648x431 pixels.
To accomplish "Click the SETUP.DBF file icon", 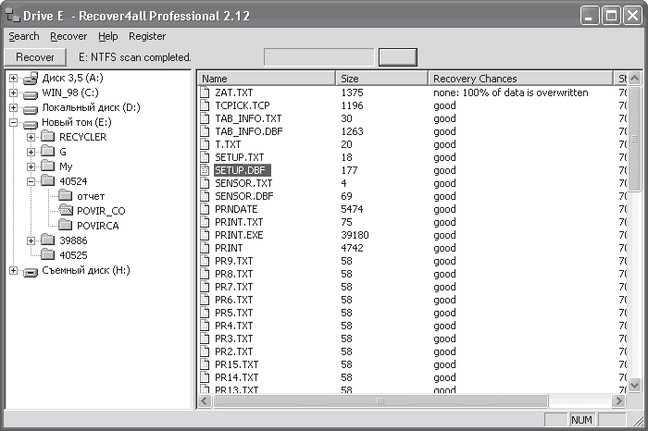I will point(205,170).
